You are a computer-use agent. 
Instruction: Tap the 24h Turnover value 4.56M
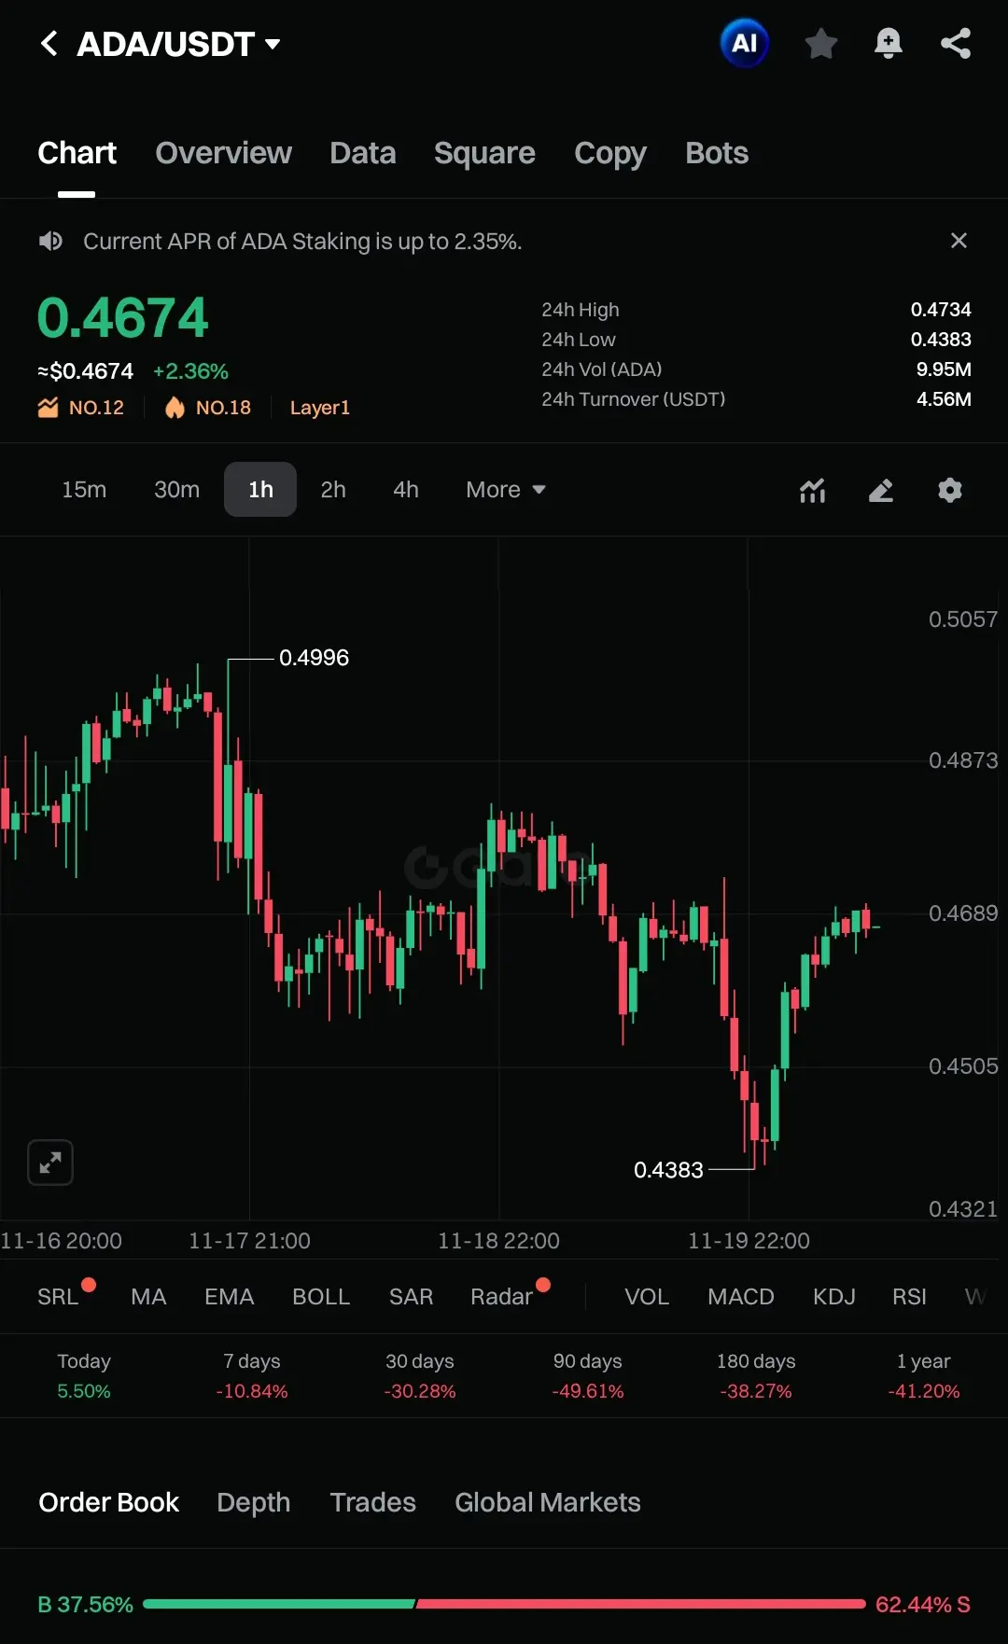point(944,399)
